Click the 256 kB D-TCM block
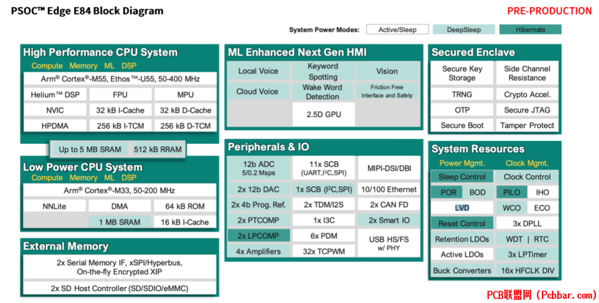 coord(185,126)
